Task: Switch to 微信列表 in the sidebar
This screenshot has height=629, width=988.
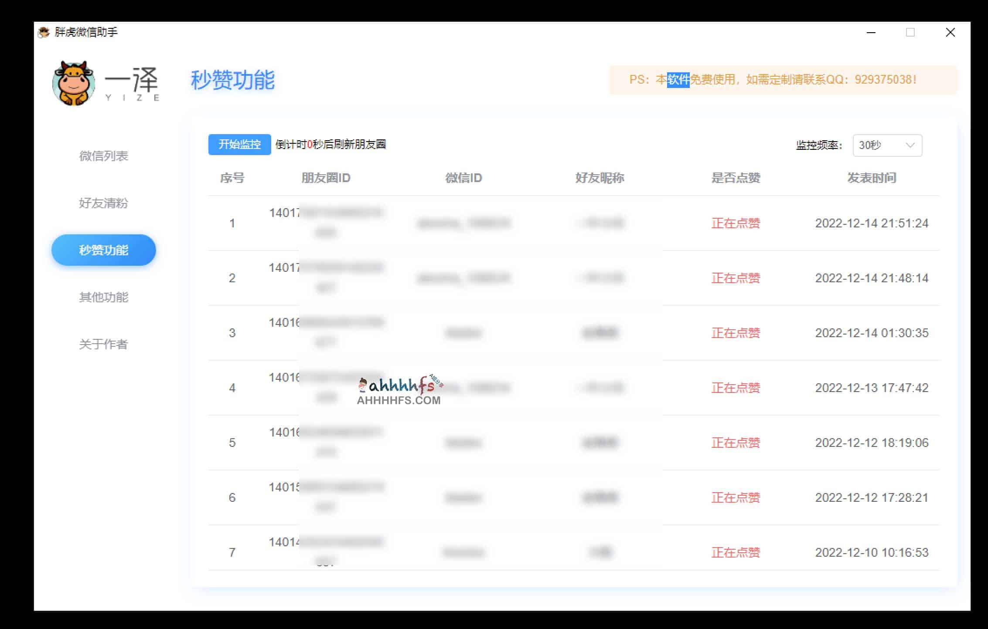Action: 104,156
